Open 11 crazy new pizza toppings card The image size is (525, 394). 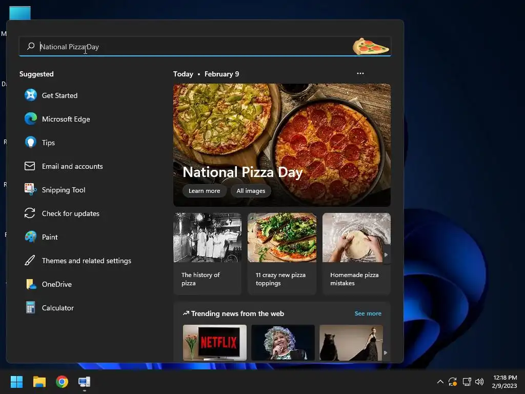tap(282, 253)
